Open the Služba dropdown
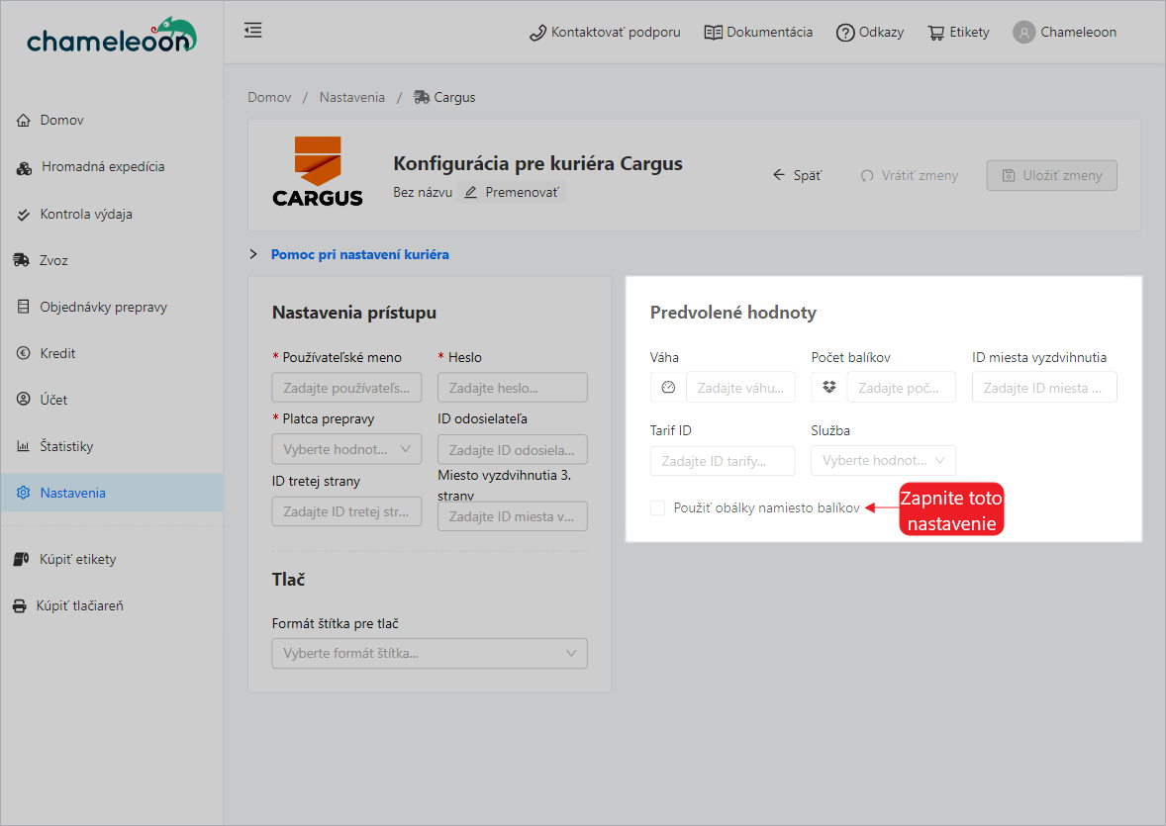This screenshot has height=826, width=1166. 883,460
